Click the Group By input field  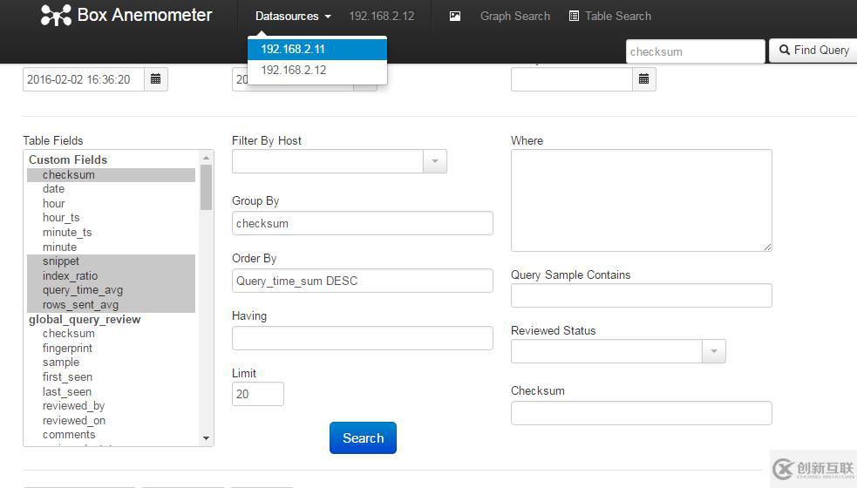[x=363, y=223]
